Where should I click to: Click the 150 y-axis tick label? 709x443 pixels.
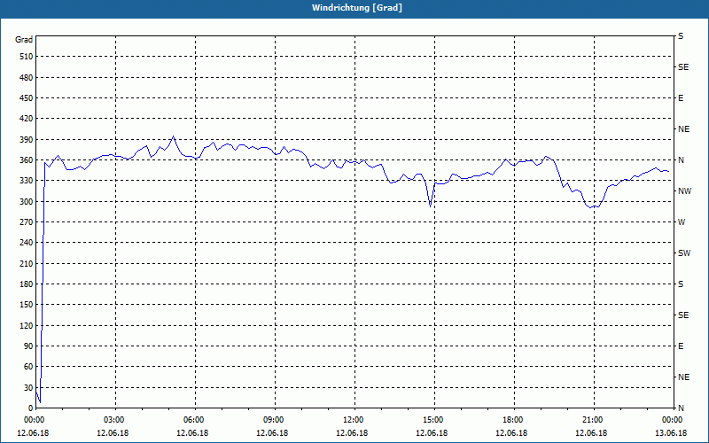pos(27,304)
